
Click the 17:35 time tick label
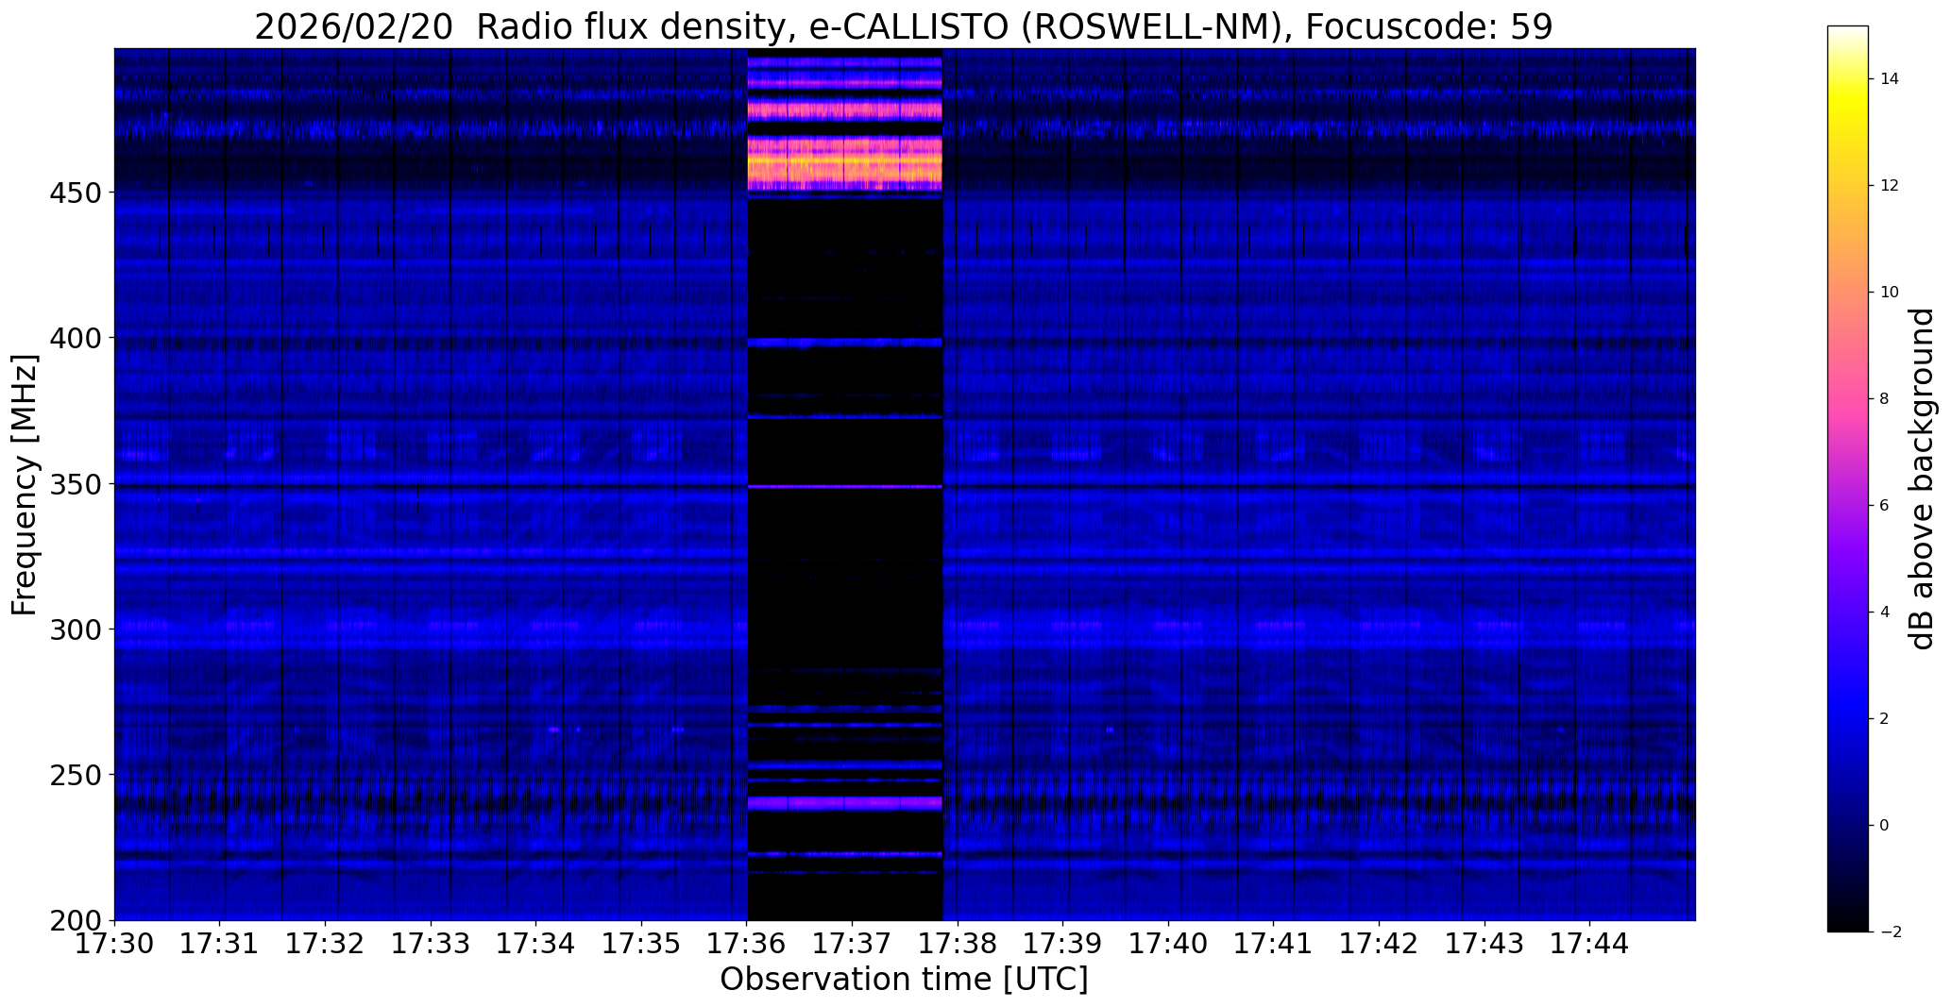642,944
